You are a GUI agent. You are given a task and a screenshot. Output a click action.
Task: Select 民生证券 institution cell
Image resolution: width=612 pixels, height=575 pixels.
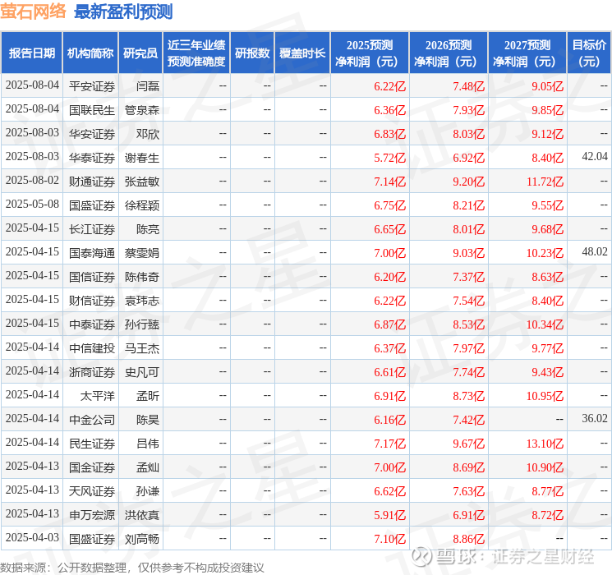pyautogui.click(x=92, y=444)
